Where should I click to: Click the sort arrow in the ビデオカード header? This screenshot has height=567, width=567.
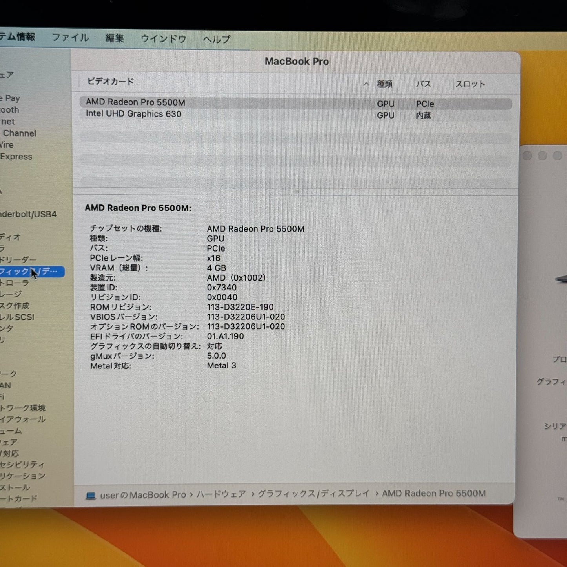pos(366,84)
